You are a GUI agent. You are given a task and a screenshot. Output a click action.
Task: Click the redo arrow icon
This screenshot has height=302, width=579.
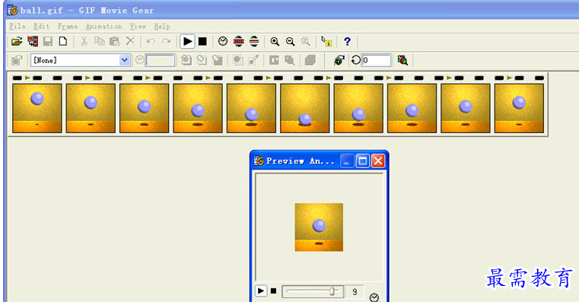pos(167,41)
